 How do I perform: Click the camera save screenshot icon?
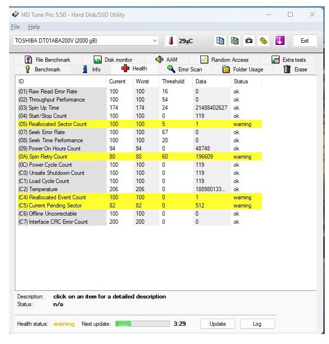point(249,41)
